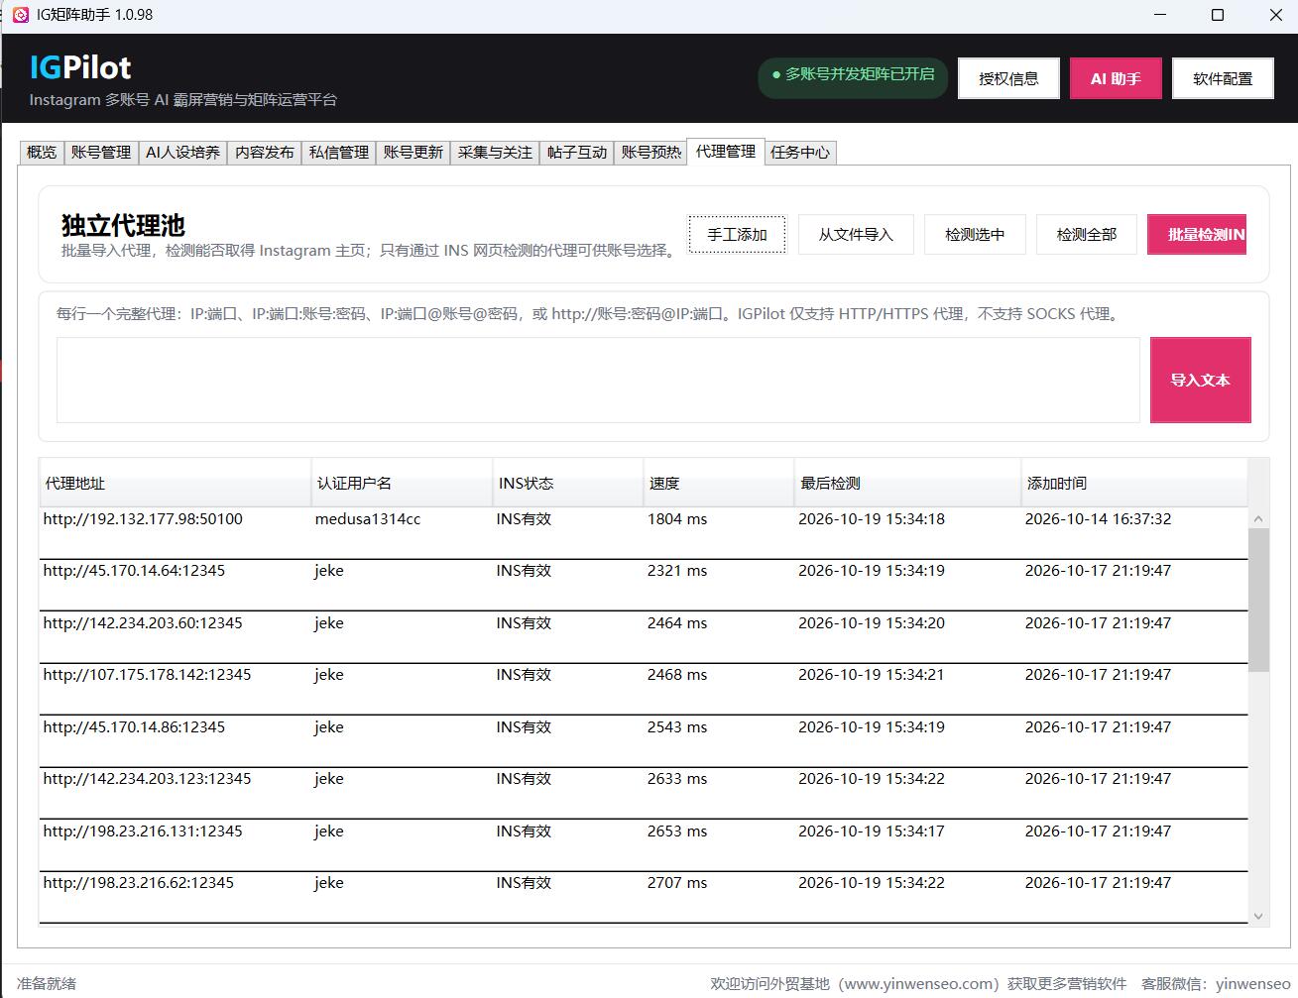Open the 任务中心 tab
1298x998 pixels.
(800, 153)
